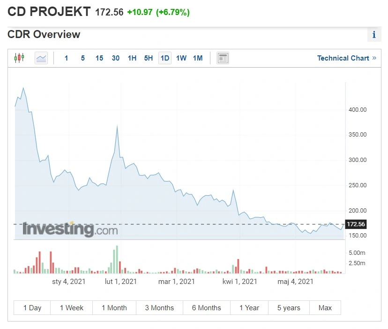Select the 15 minute interval
388x329 pixels.
point(99,58)
